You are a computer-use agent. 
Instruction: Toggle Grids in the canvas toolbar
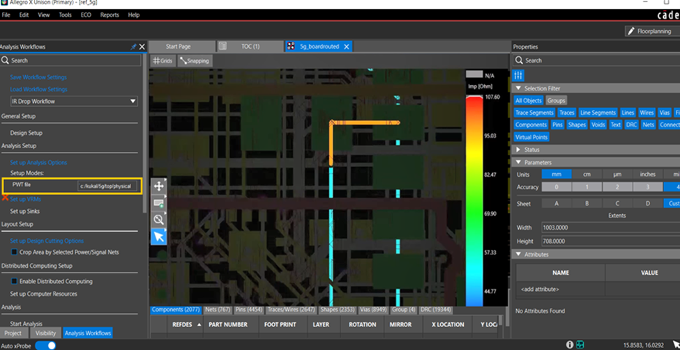coord(163,61)
